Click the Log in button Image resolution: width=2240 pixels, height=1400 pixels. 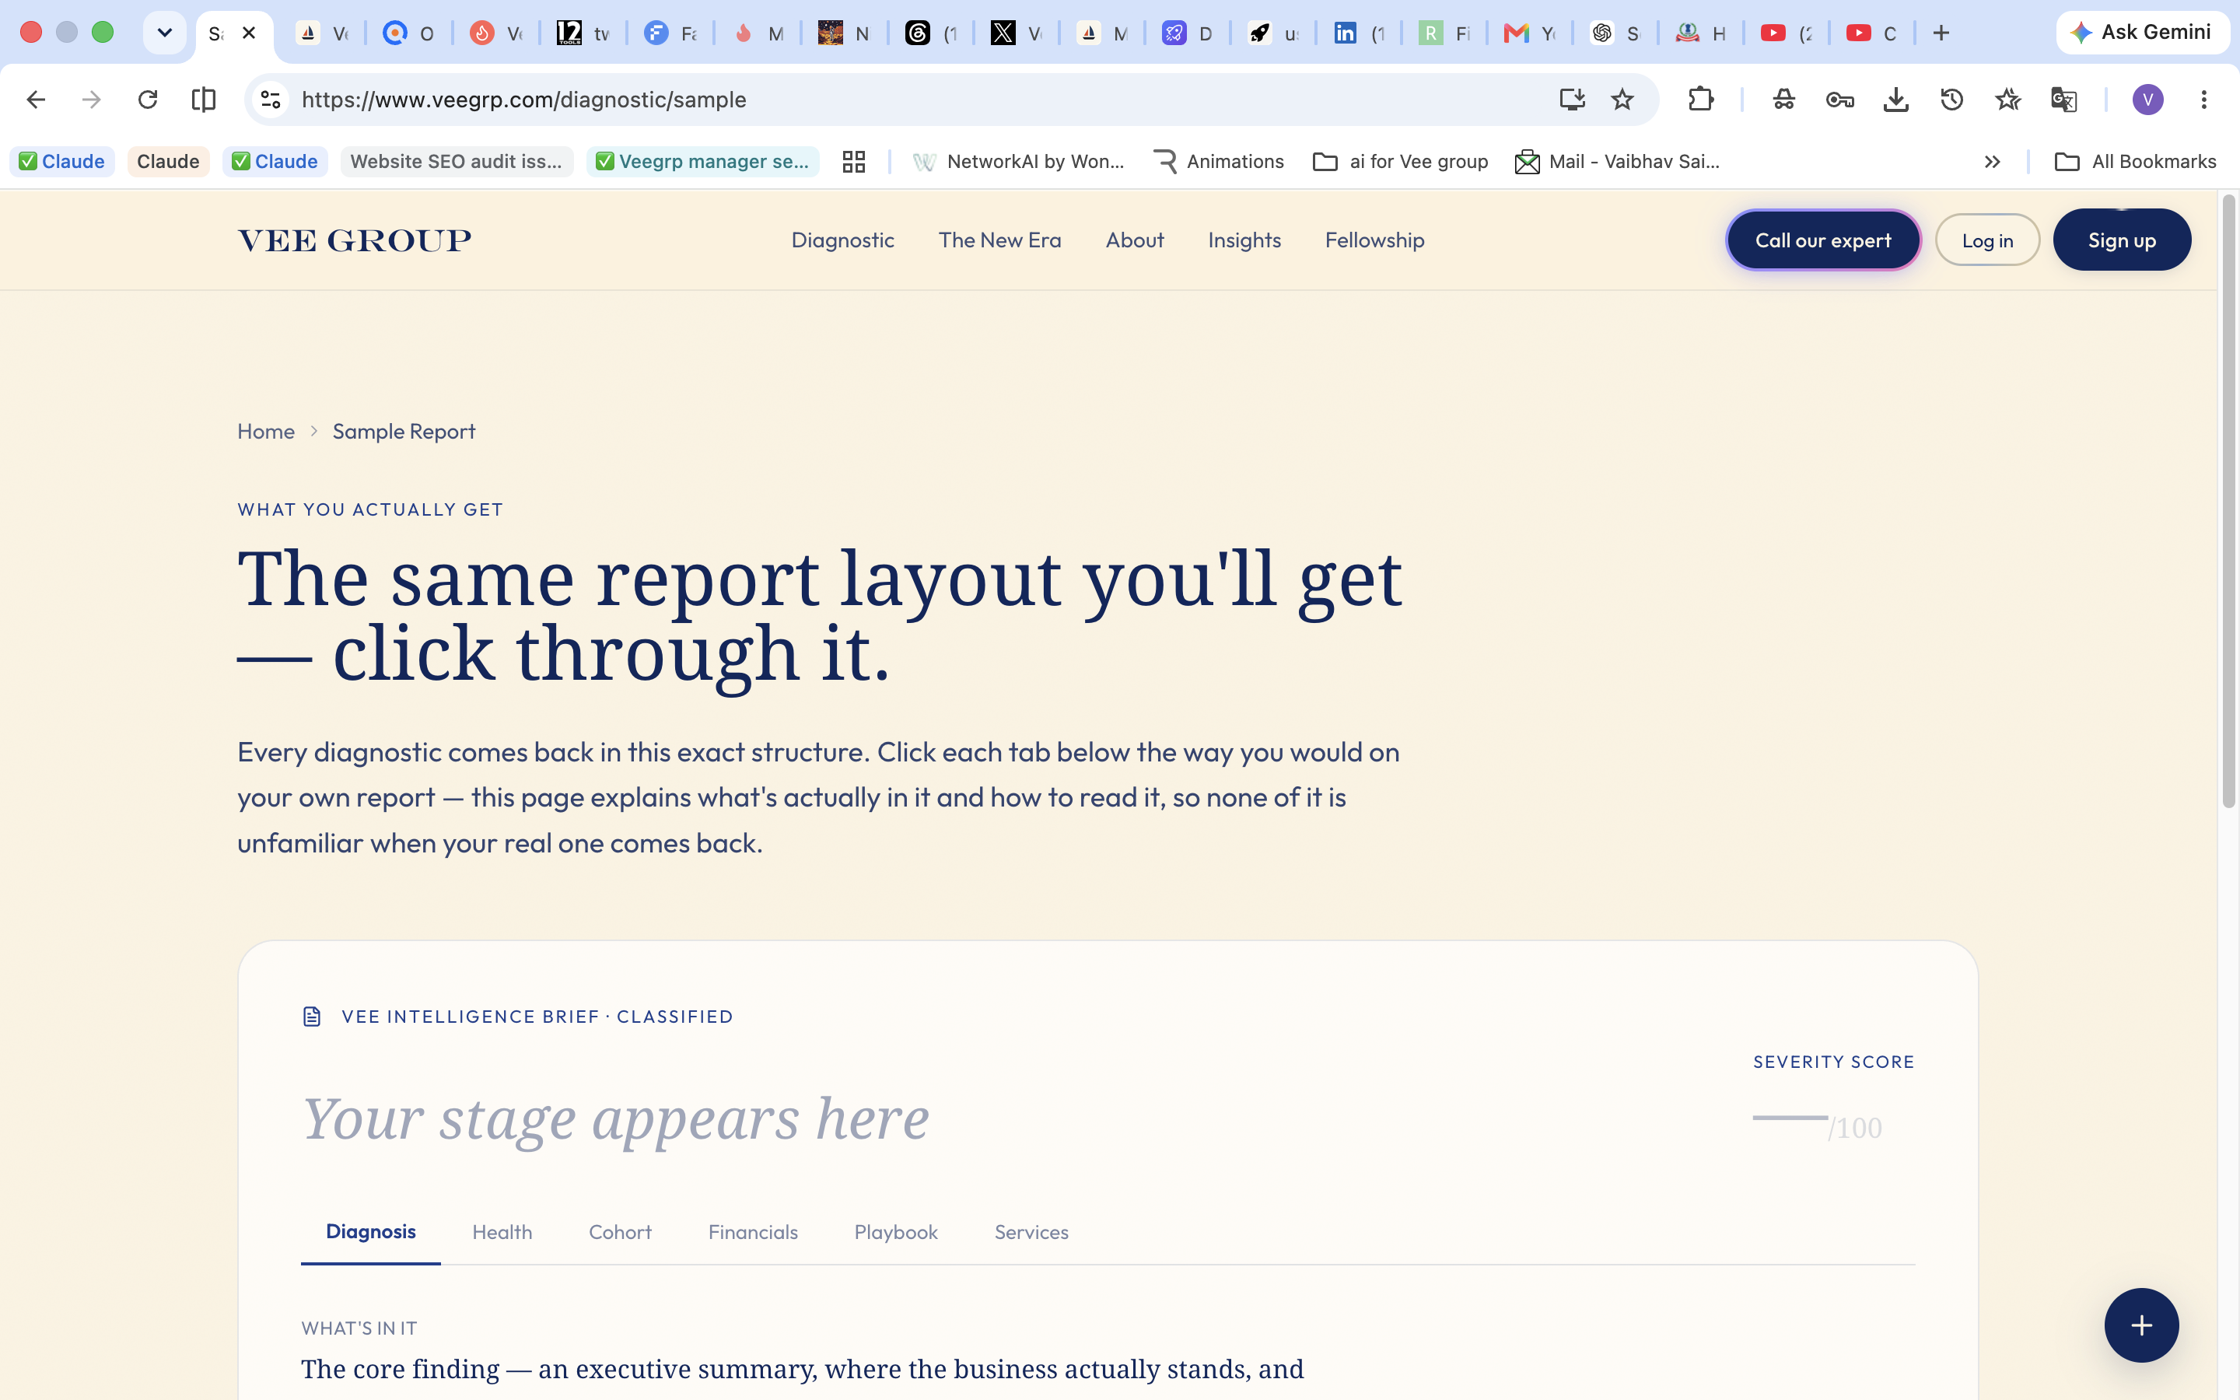[1987, 240]
